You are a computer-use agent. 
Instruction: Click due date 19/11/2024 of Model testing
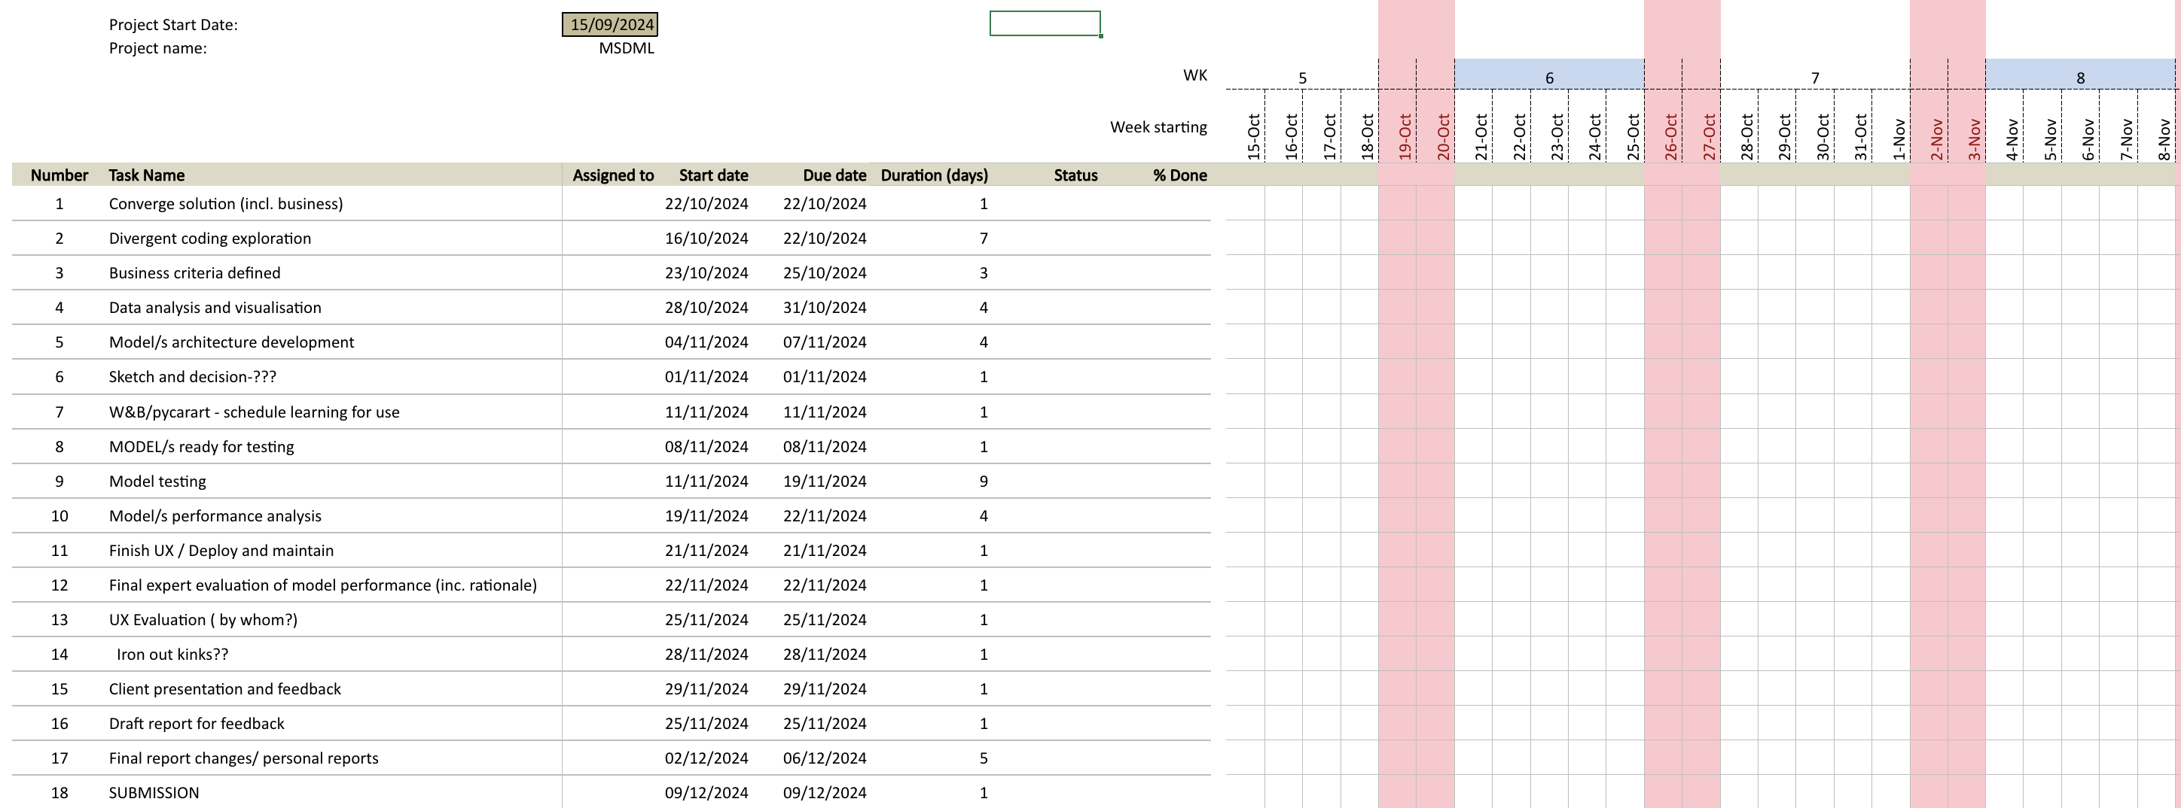click(x=824, y=481)
